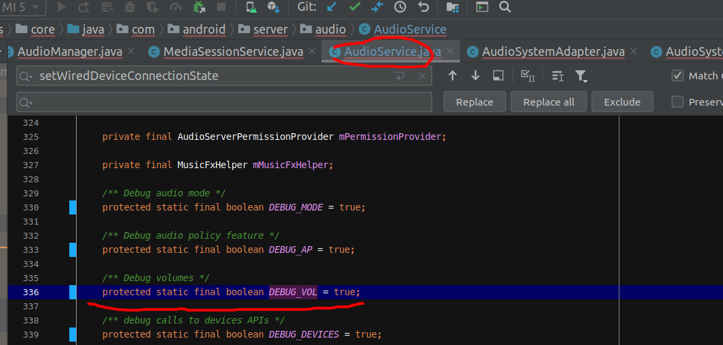The width and height of the screenshot is (723, 345).
Task: Launch the profiler gauge icon
Action: [x=176, y=7]
